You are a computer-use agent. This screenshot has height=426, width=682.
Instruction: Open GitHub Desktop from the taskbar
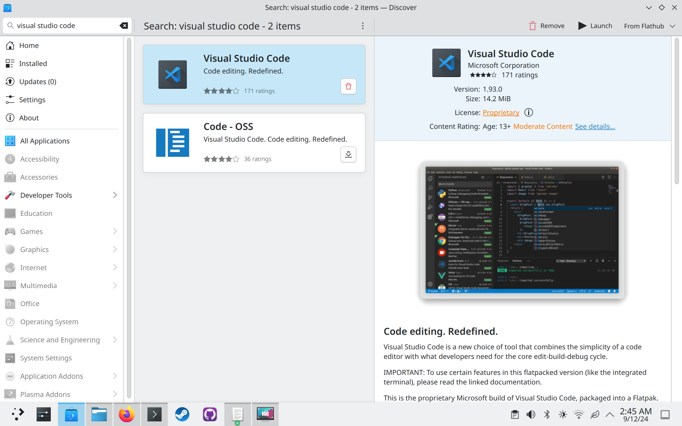tap(210, 414)
